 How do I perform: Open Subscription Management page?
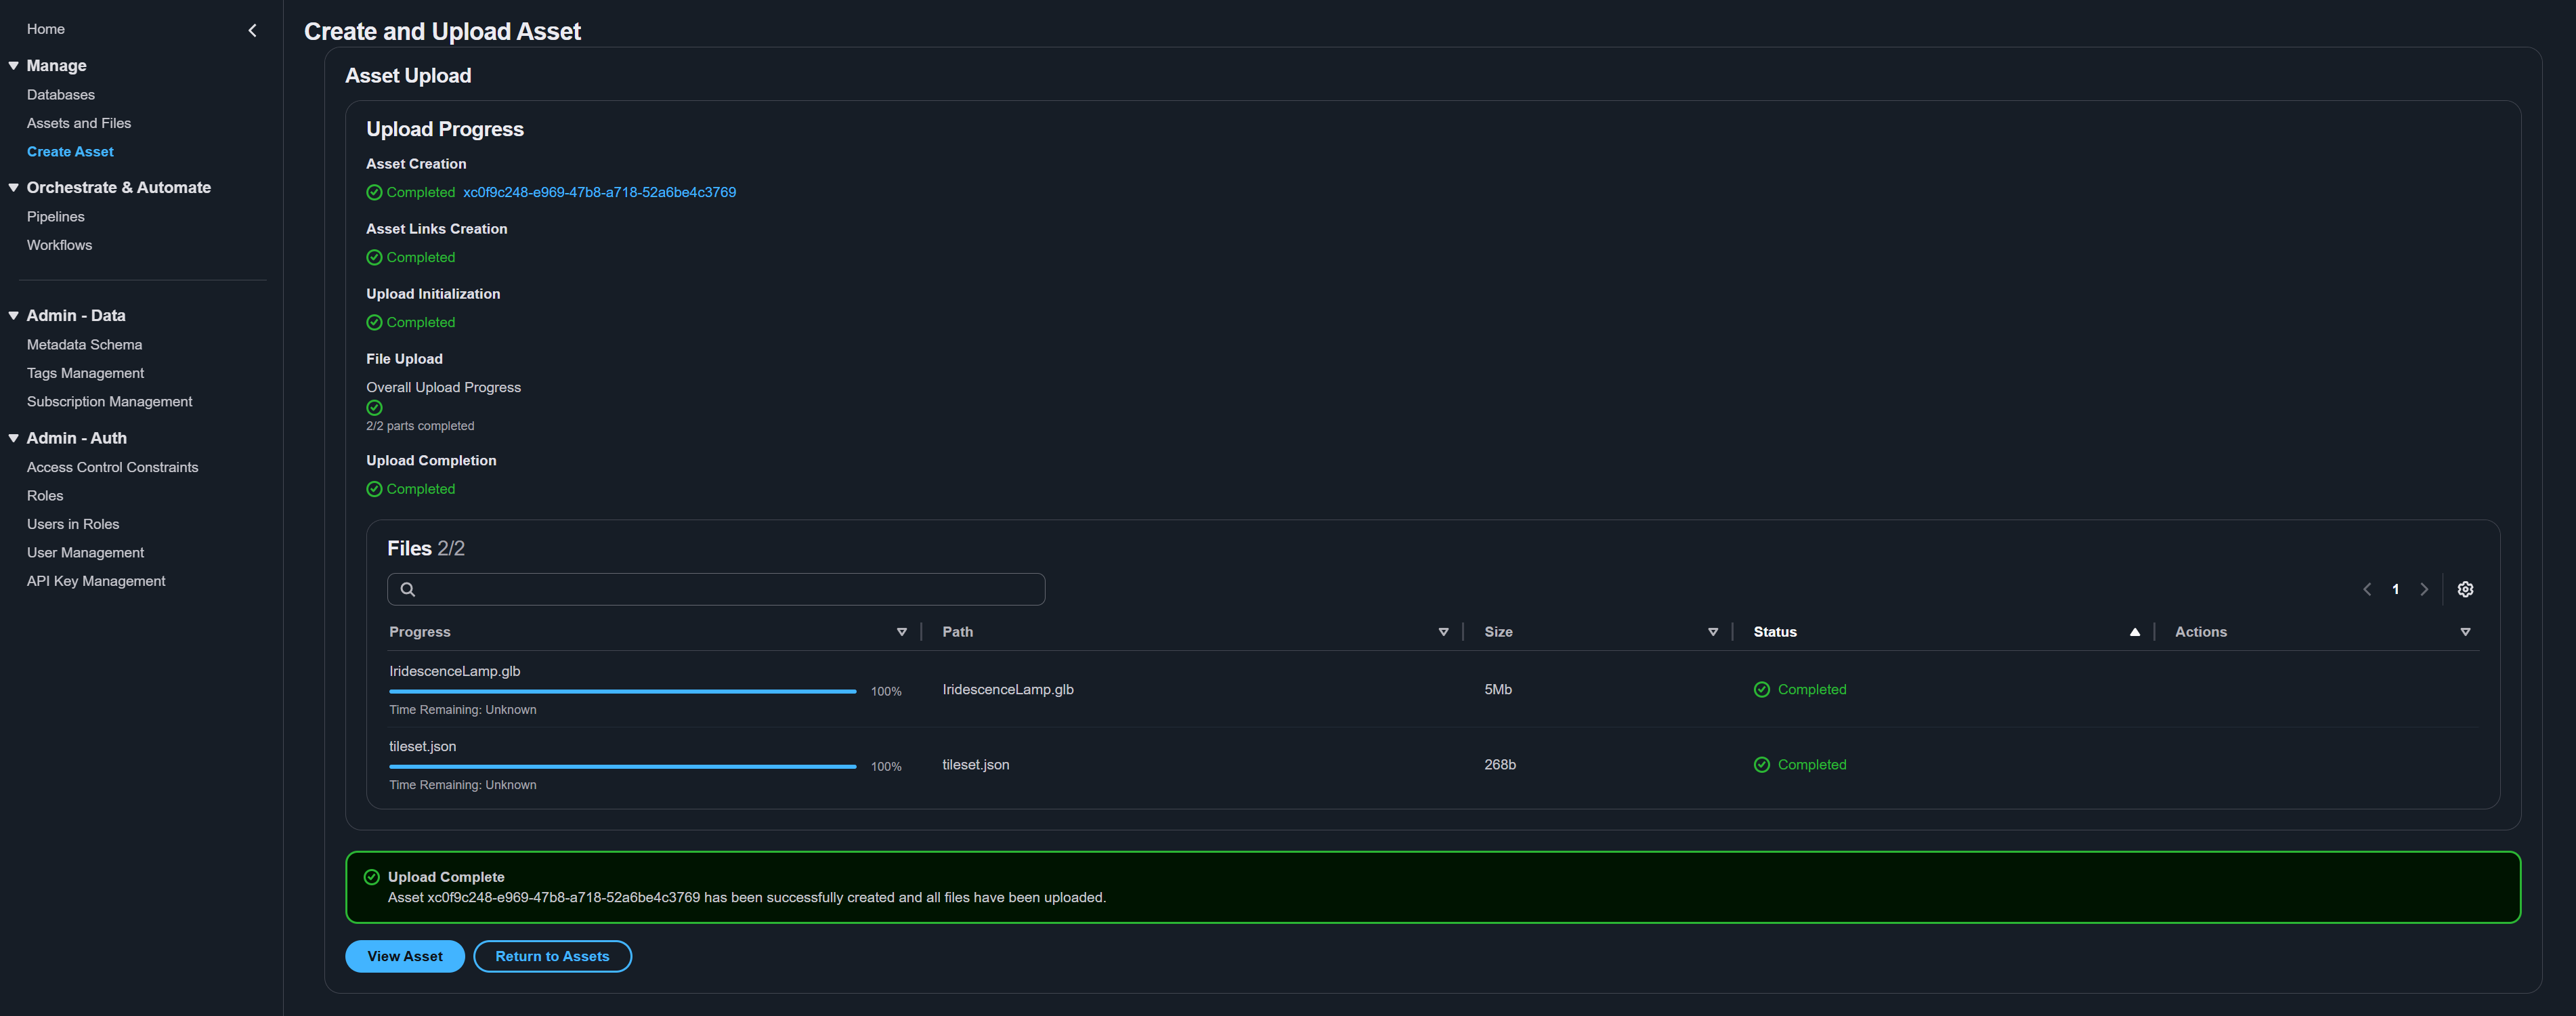110,402
